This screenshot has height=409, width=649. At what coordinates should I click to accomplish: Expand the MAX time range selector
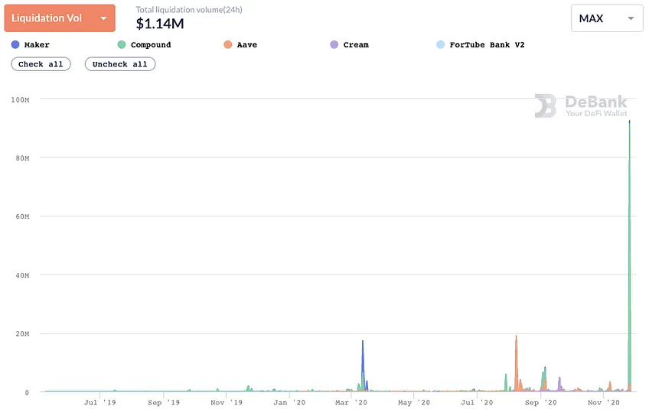coord(607,18)
